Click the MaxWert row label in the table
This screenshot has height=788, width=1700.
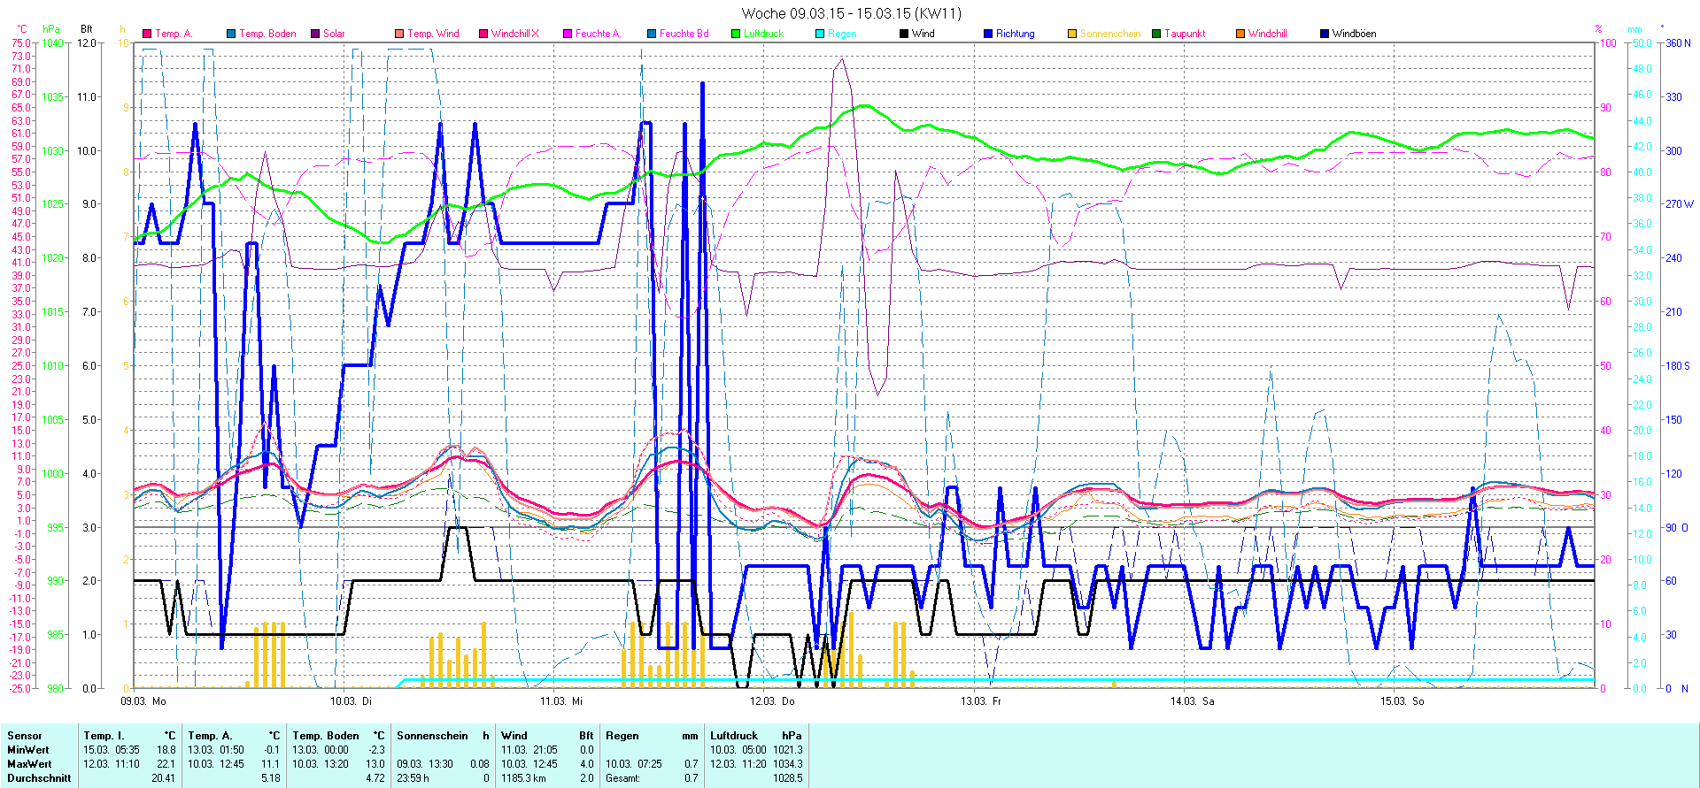pyautogui.click(x=29, y=764)
